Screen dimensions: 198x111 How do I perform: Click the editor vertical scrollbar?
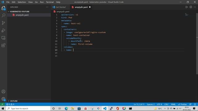pyautogui.click(x=197, y=44)
